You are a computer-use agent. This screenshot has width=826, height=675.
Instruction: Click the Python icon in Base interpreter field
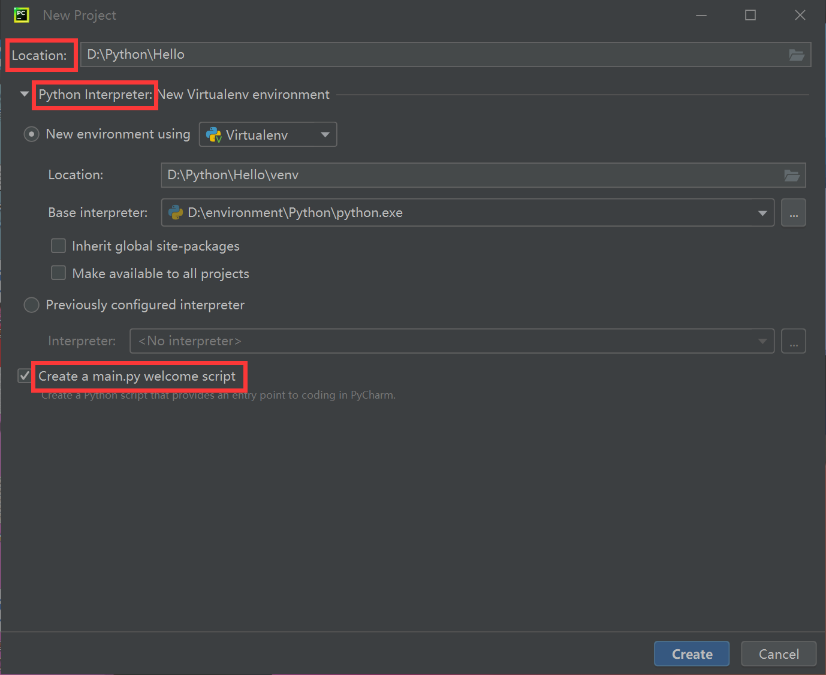(x=176, y=212)
